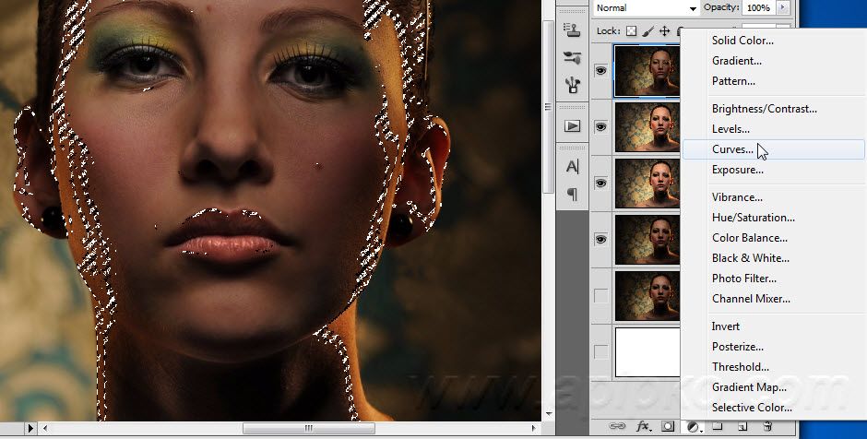Select Brightness/Contrast adjustment
The image size is (867, 439).
click(x=764, y=109)
